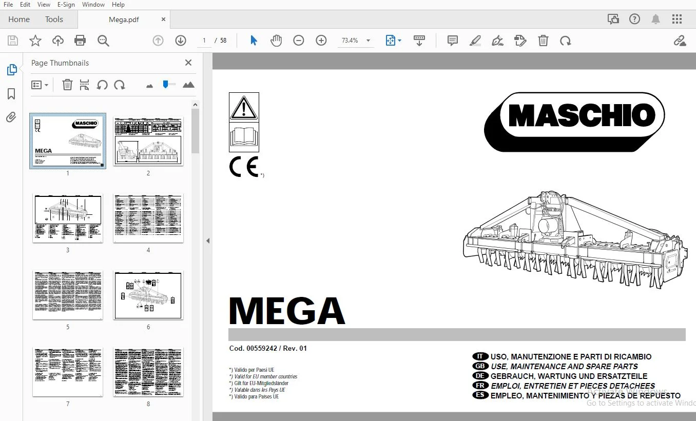The height and width of the screenshot is (421, 696).
Task: Click the current page number field
Action: point(204,41)
